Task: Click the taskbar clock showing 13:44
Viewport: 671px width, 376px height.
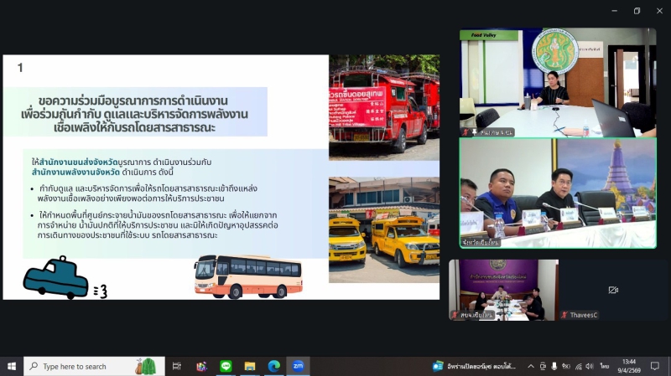Action: coord(629,366)
